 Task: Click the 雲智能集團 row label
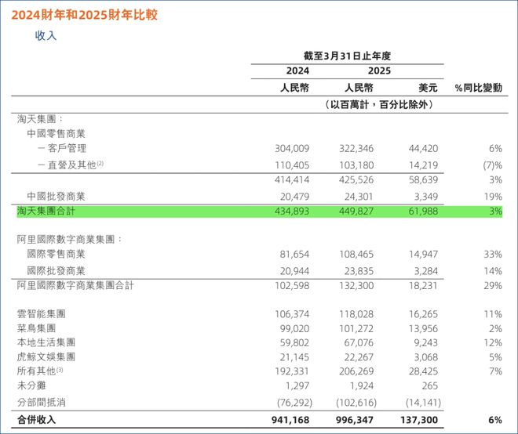42,313
